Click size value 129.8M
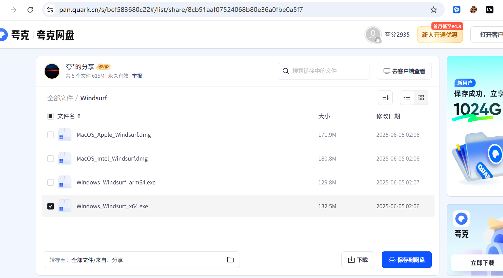The image size is (503, 278). click(327, 183)
